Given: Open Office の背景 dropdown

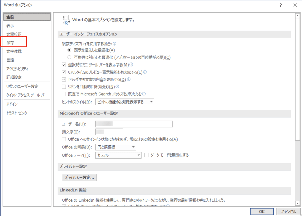Looking at the screenshot, I should tap(115, 147).
